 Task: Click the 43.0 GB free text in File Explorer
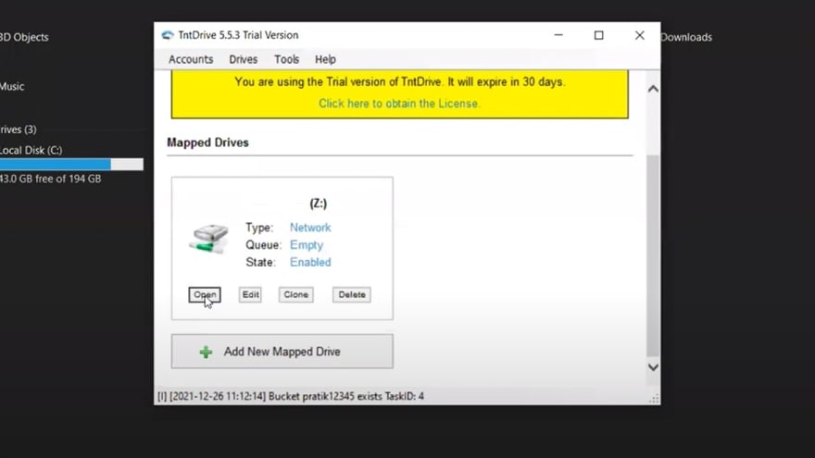pyautogui.click(x=50, y=179)
